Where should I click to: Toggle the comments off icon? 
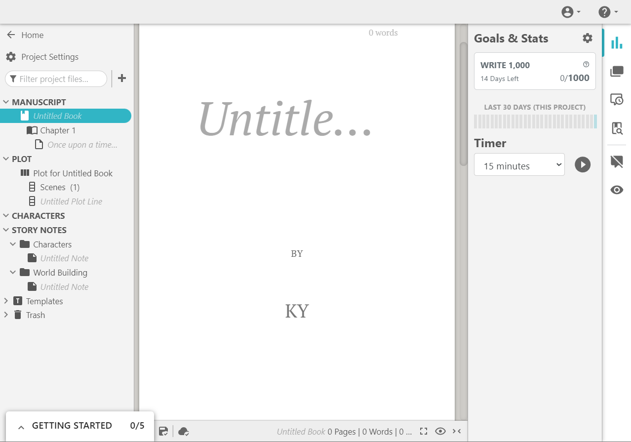tap(617, 161)
